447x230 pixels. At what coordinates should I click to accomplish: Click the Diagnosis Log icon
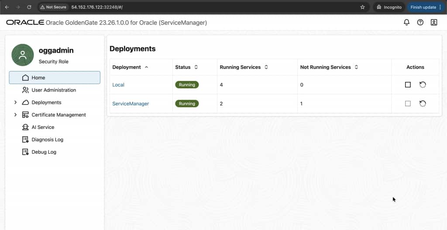click(x=25, y=139)
